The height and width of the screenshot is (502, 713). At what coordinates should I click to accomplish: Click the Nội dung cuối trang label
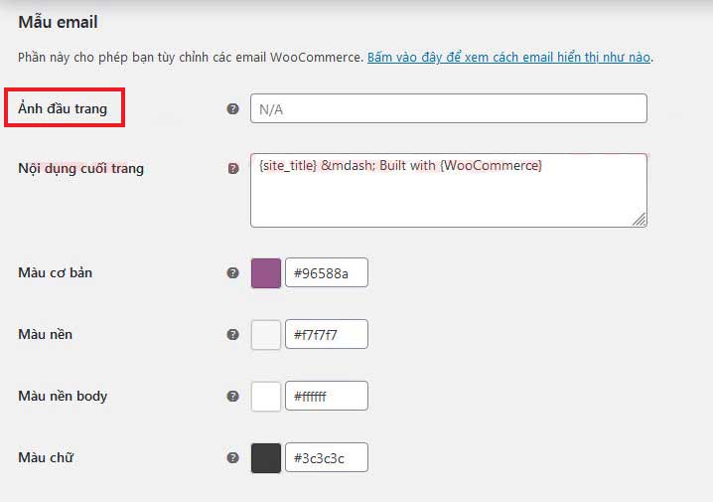[81, 168]
